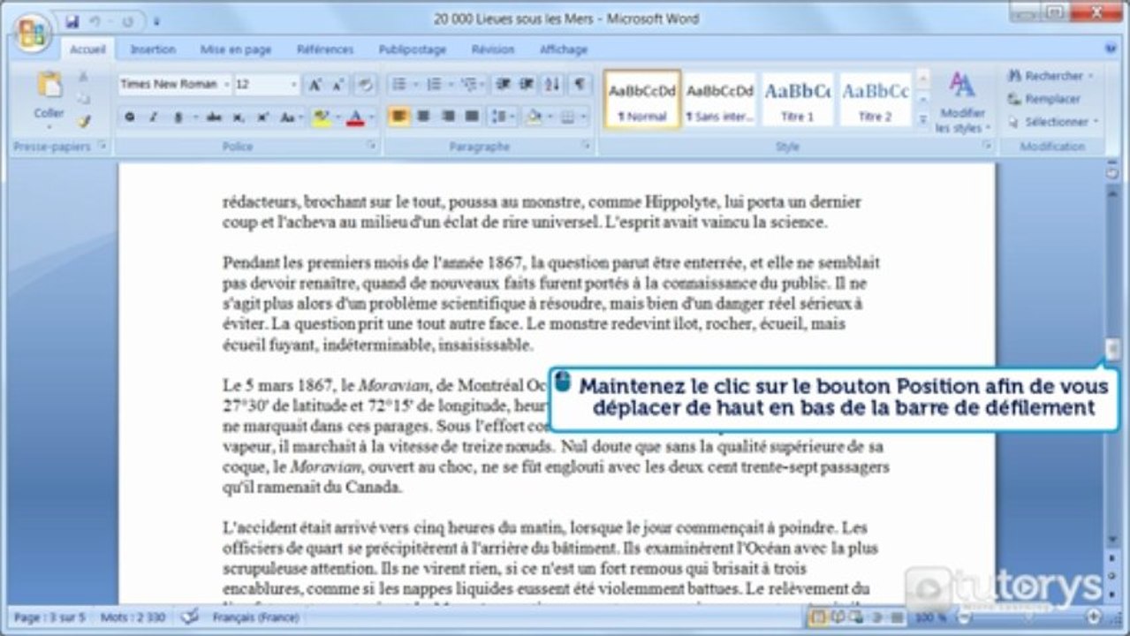
Task: Toggle underline formatting (S)
Action: (177, 117)
